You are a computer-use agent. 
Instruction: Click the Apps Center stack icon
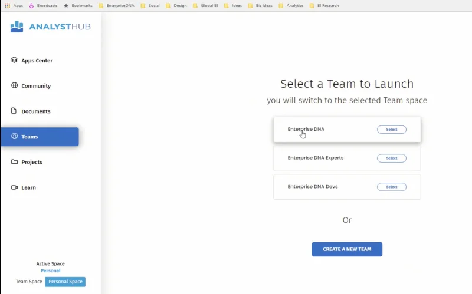[14, 60]
